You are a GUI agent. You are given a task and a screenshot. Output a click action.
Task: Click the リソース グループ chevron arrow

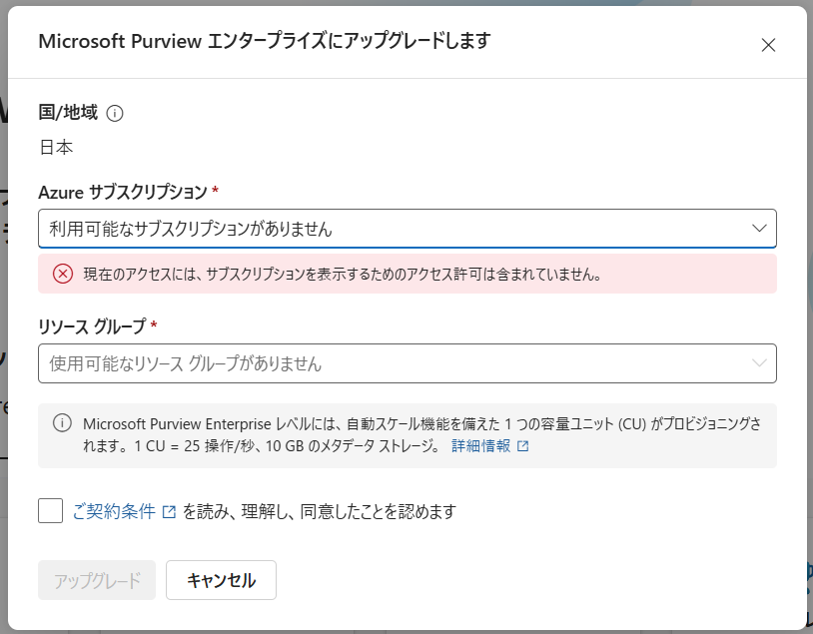tap(759, 362)
